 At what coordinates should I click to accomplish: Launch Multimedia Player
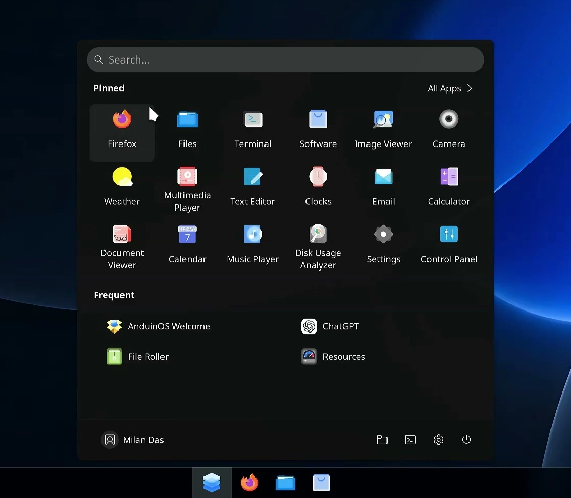point(187,191)
